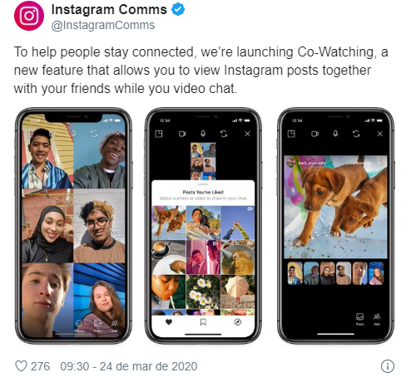The height and width of the screenshot is (382, 411).
Task: Tap Posts icon on right phone
Action: 359,319
